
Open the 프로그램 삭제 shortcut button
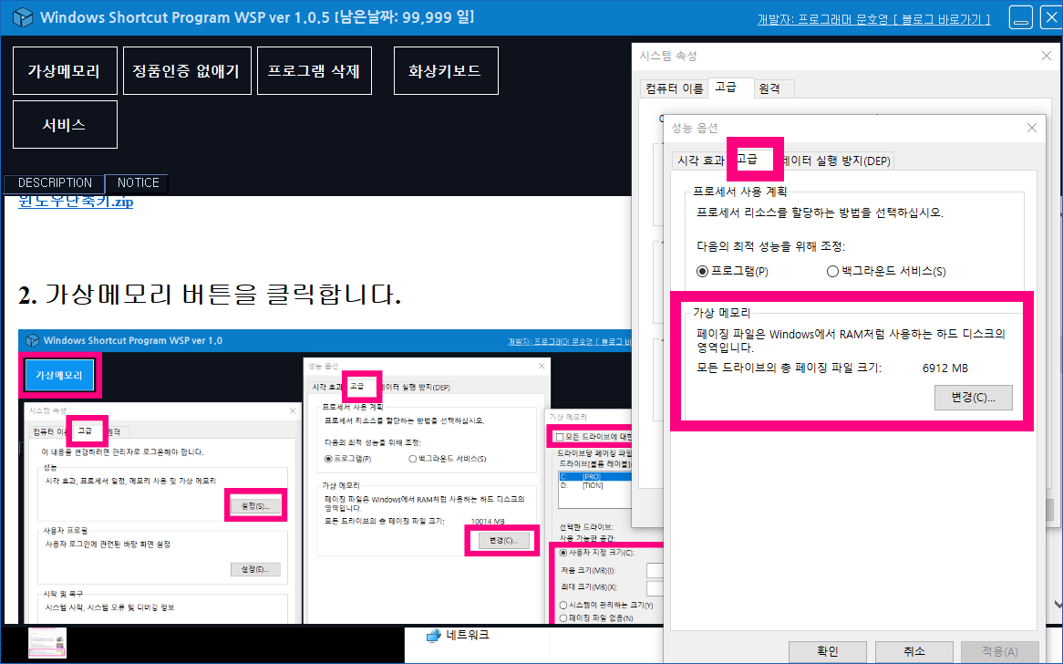[315, 70]
